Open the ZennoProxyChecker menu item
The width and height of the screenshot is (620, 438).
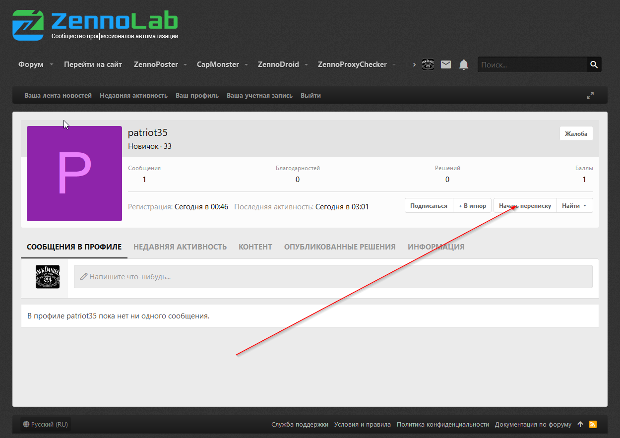tap(352, 64)
